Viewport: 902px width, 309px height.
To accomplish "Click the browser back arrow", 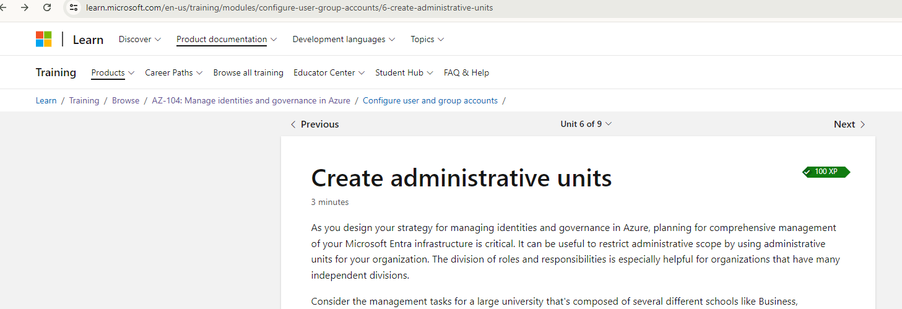I will pos(3,7).
